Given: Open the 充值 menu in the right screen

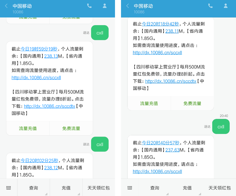Looking at the screenshot, I should [x=187, y=188].
